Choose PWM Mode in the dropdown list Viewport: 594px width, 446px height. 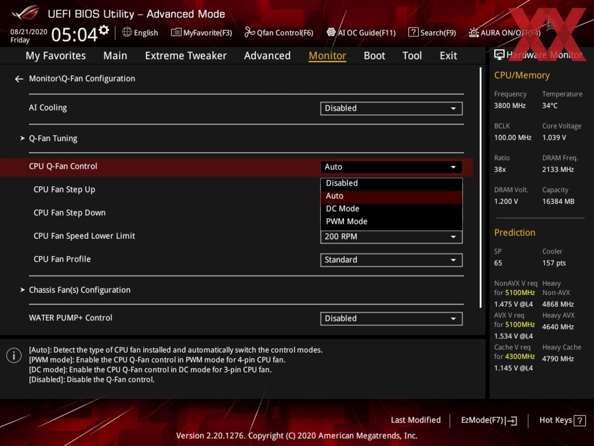click(x=391, y=222)
